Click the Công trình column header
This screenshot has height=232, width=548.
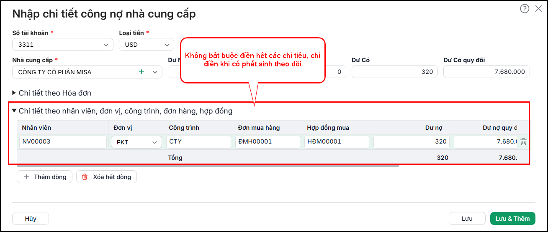point(198,128)
